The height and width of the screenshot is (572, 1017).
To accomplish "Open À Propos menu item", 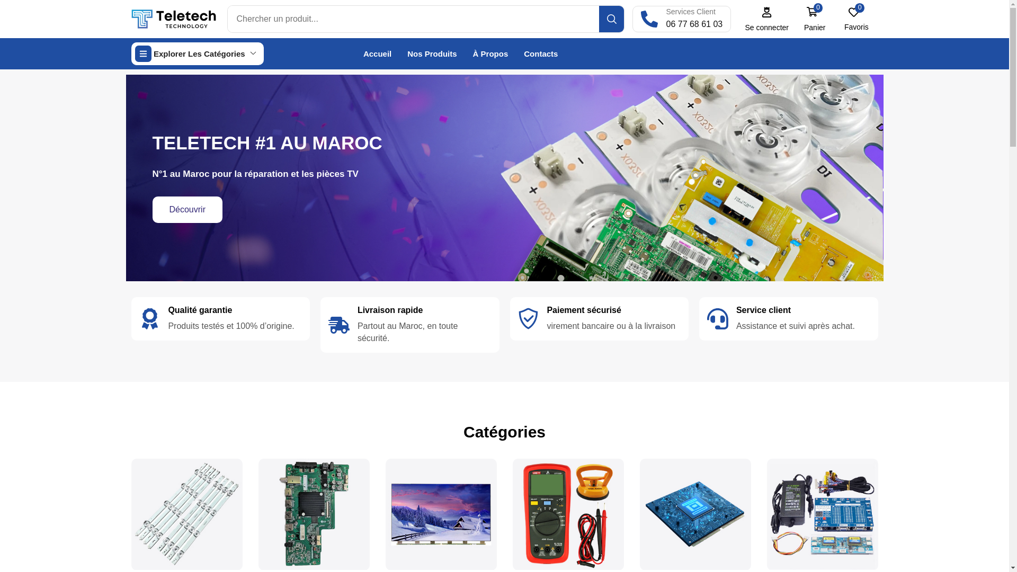I will tap(490, 54).
